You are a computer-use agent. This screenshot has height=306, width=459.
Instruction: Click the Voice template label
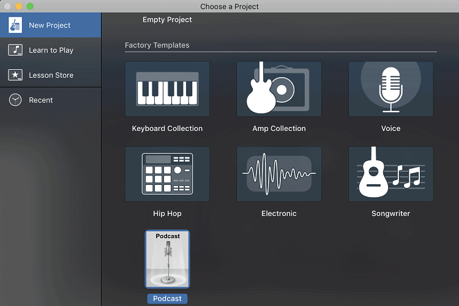click(391, 129)
